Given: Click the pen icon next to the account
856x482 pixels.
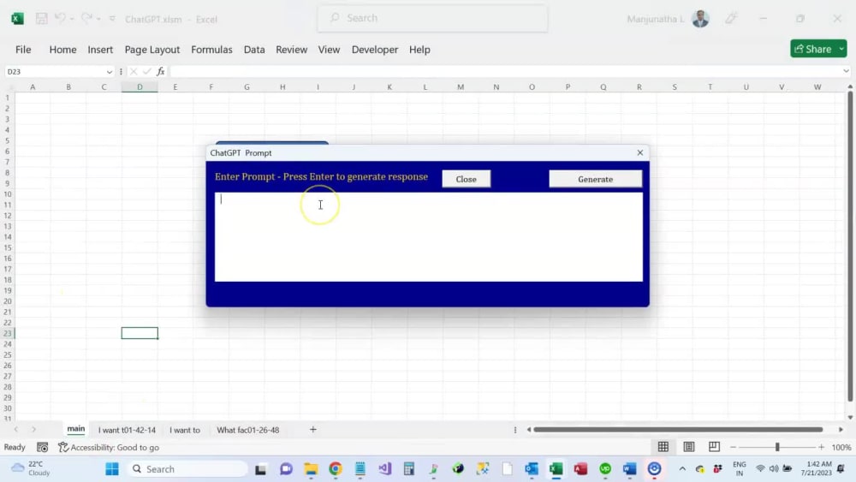Looking at the screenshot, I should pyautogui.click(x=731, y=19).
